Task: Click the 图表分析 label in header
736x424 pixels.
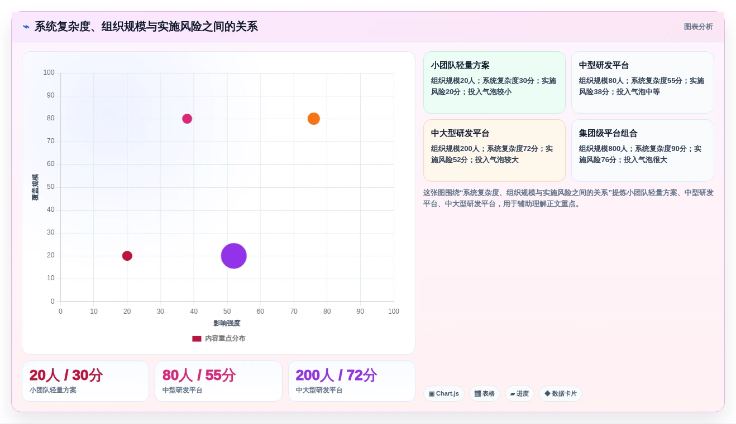Action: click(x=698, y=26)
